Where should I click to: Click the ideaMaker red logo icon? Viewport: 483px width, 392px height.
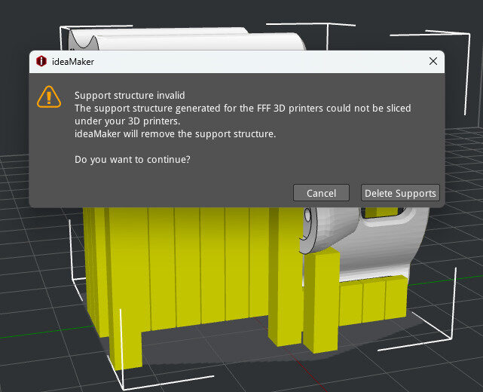41,61
